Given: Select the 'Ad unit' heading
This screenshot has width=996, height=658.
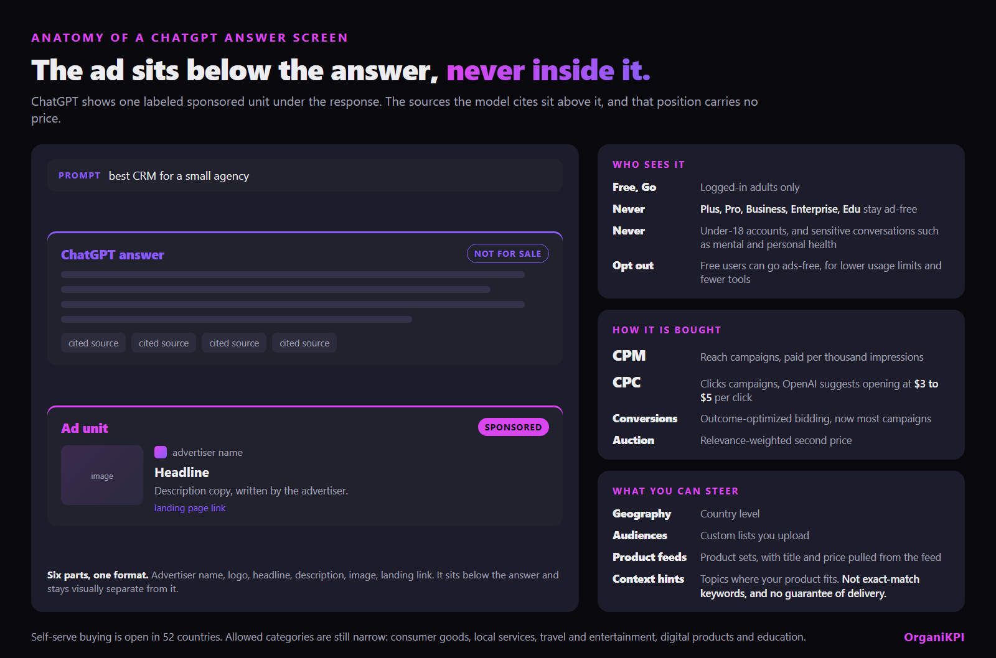Looking at the screenshot, I should (85, 429).
